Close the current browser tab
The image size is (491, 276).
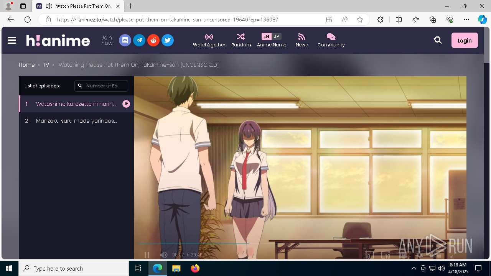click(118, 6)
